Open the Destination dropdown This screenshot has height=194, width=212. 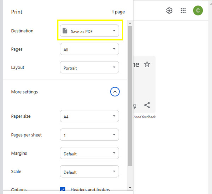click(x=89, y=31)
